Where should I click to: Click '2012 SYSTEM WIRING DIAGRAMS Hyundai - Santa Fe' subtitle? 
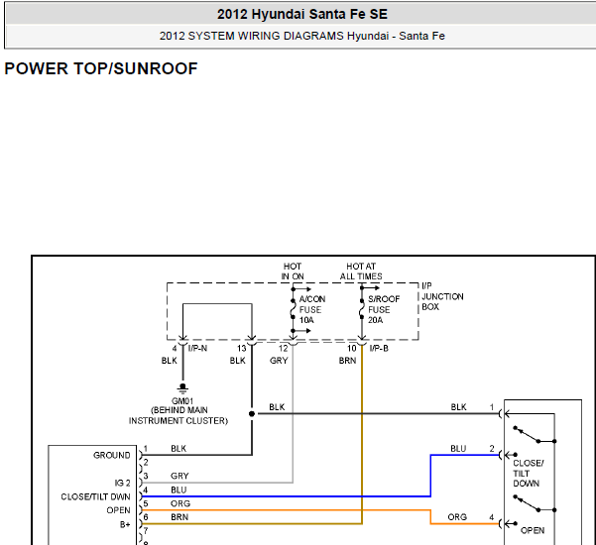click(302, 36)
